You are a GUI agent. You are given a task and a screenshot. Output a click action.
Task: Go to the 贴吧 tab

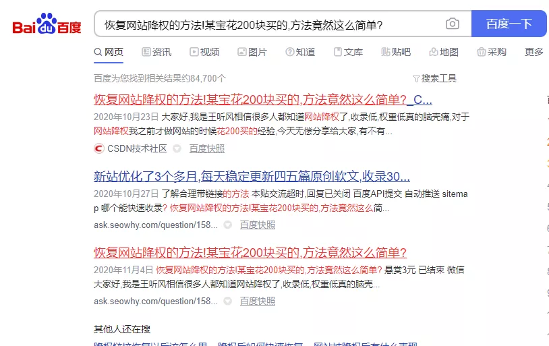pos(396,52)
